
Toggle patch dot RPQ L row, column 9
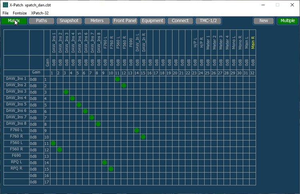click(104, 162)
